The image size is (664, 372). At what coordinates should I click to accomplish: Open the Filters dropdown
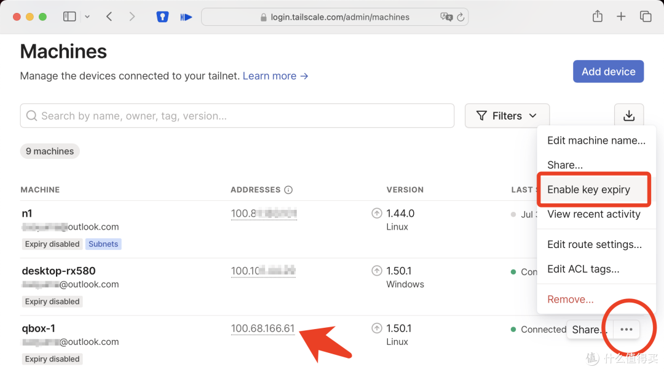pyautogui.click(x=507, y=116)
